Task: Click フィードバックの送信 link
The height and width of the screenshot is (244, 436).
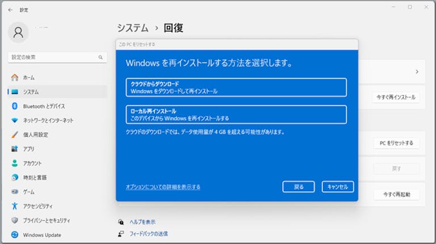Action: (x=149, y=234)
